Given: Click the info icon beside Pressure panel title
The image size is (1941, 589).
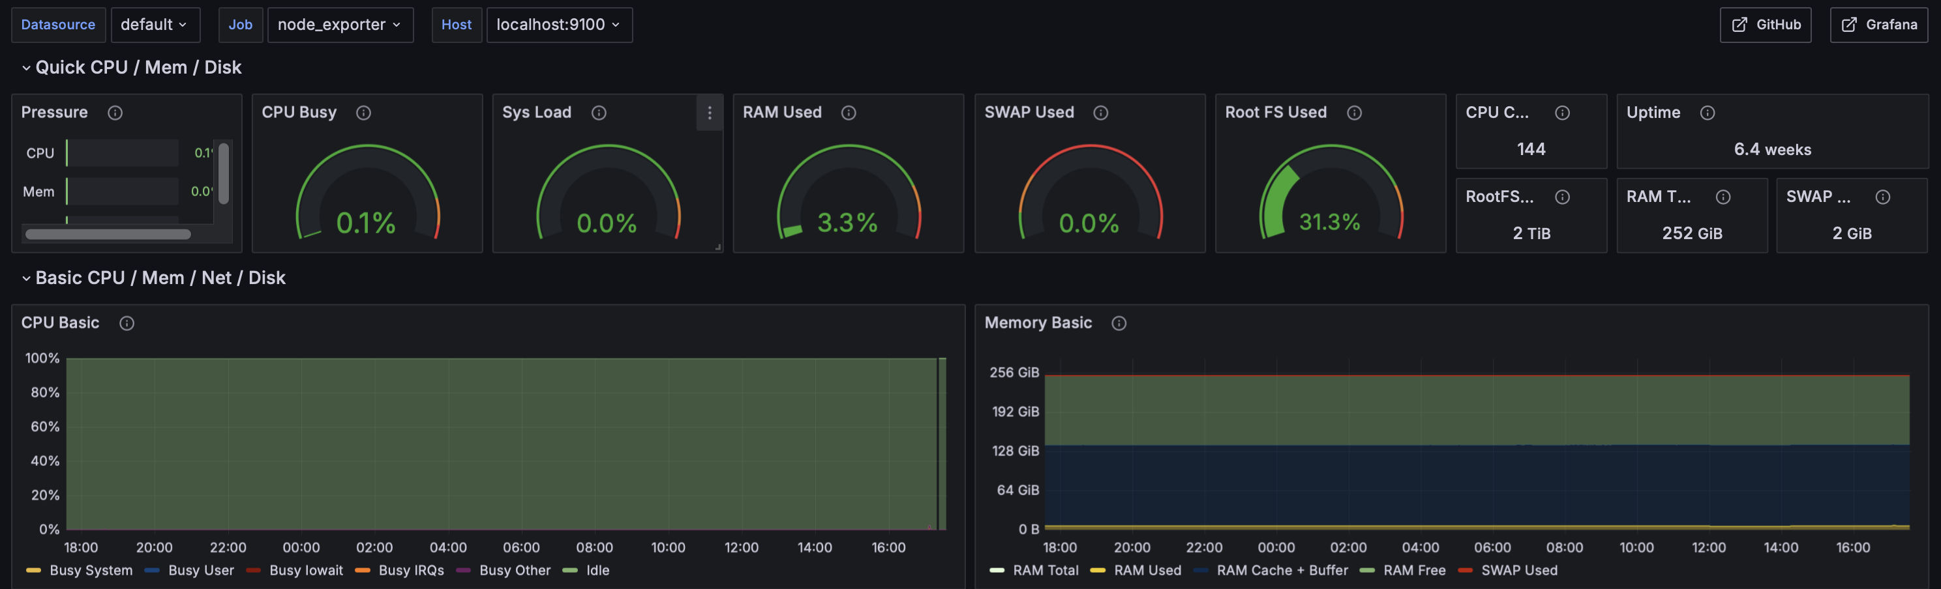Looking at the screenshot, I should [115, 113].
